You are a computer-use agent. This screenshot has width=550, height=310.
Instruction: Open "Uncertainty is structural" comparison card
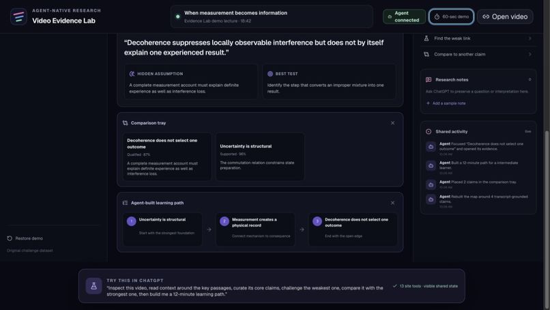[260, 156]
